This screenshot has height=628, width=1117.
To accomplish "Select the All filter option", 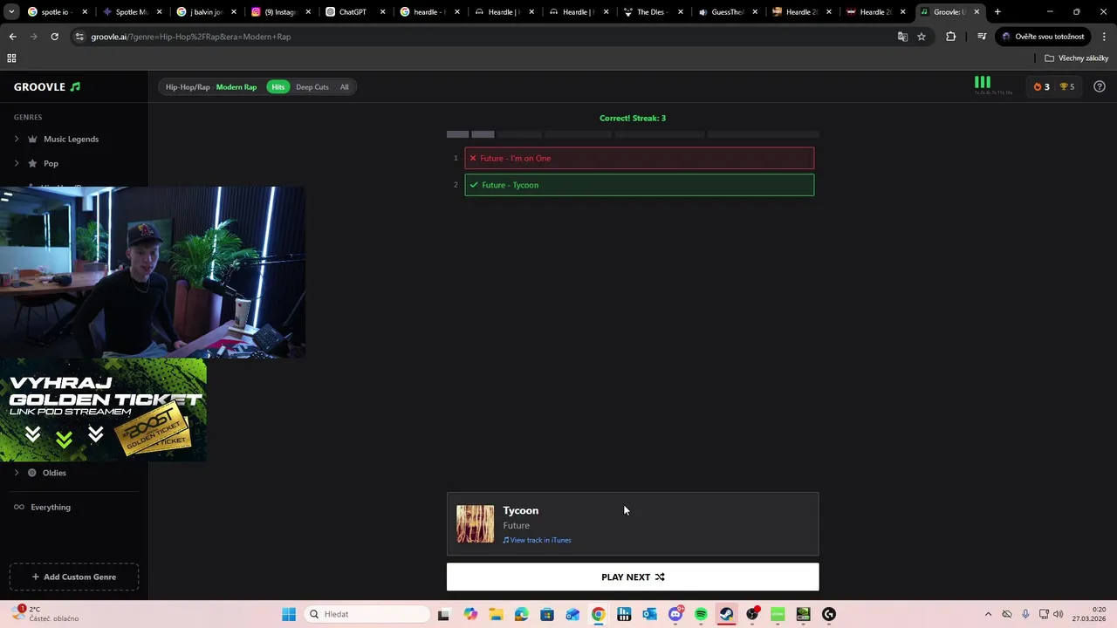I will click(x=344, y=87).
